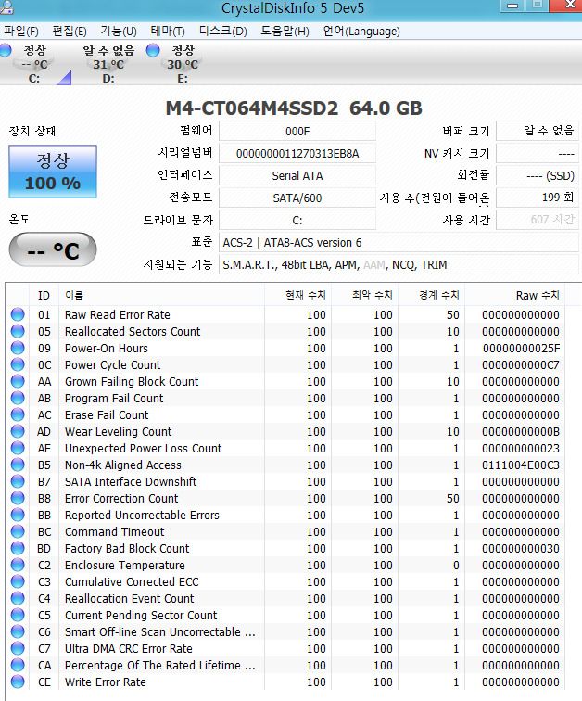The height and width of the screenshot is (701, 582).
Task: Click the 정상 100 % health status button
Action: point(53,172)
